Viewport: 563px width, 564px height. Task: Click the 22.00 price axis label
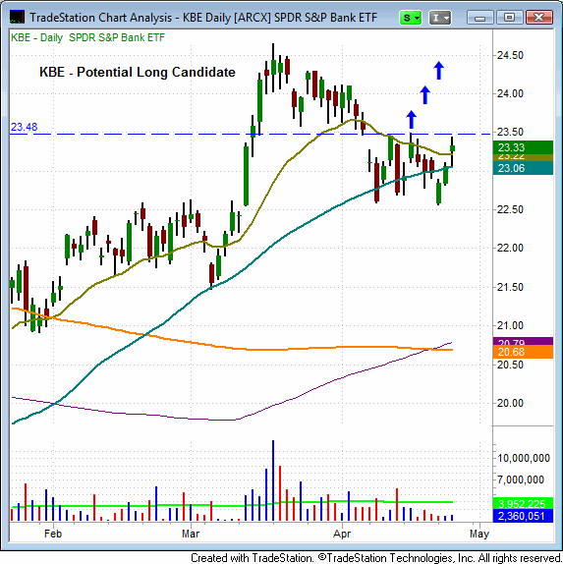(510, 248)
